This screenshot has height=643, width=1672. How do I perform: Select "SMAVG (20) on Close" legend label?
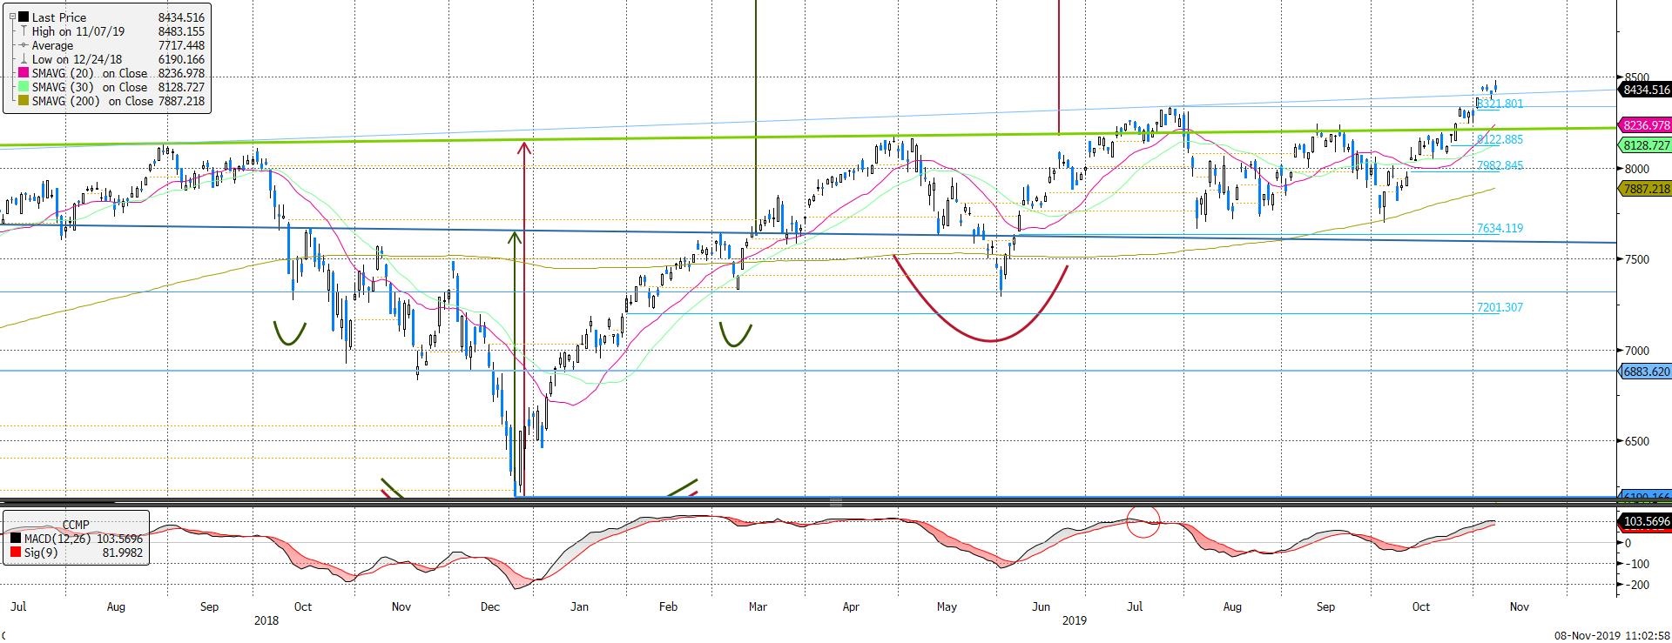click(90, 73)
